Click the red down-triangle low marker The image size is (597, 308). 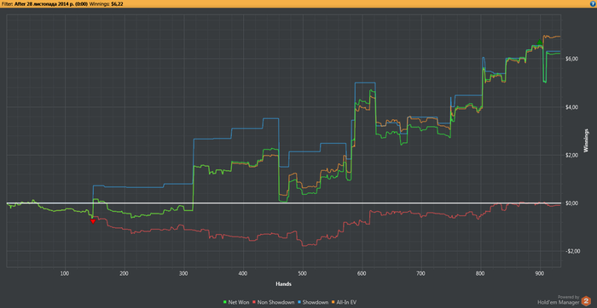92,221
